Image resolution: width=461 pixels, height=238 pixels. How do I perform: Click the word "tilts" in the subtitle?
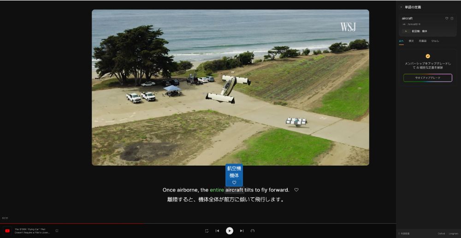[249, 190]
